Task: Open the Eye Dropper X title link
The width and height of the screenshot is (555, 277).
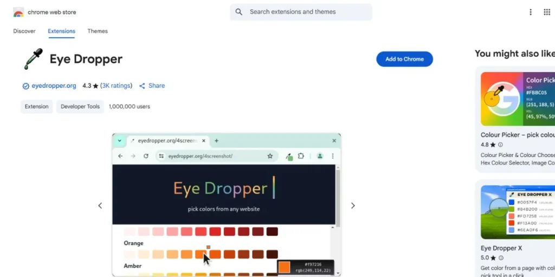Action: click(x=501, y=248)
